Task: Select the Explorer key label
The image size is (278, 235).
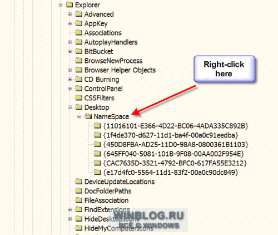Action: [x=87, y=5]
